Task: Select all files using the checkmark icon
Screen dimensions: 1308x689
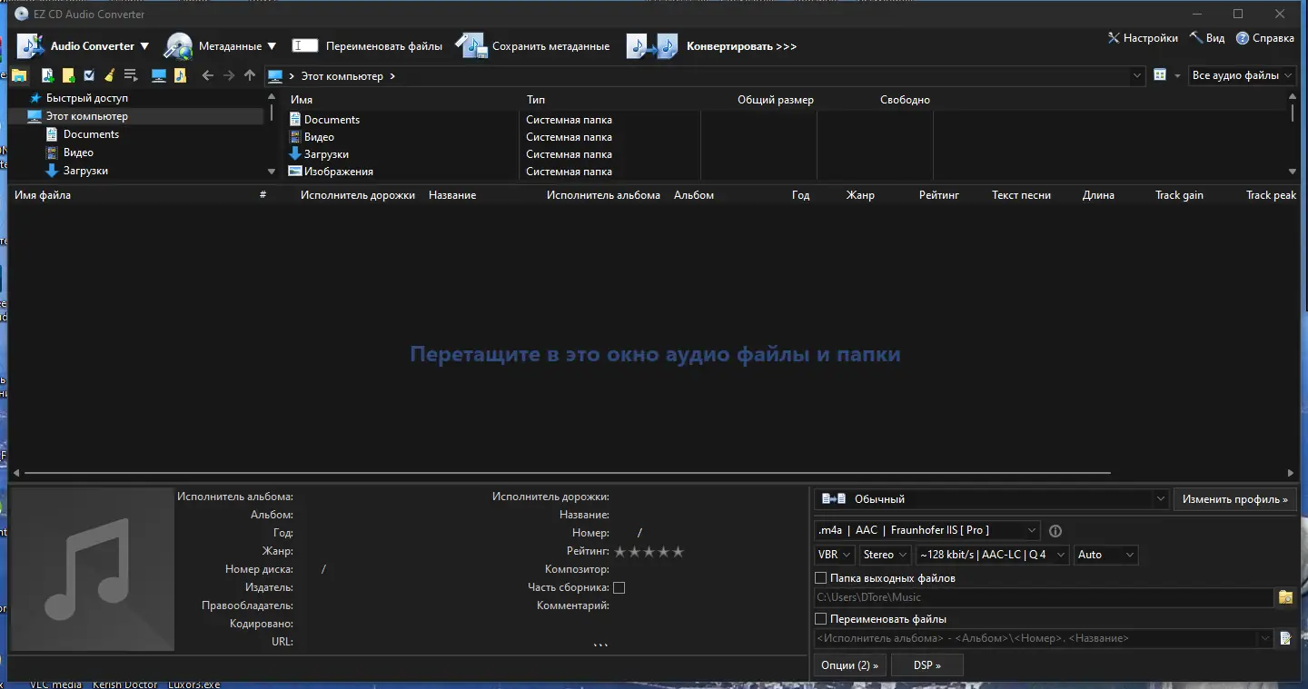Action: tap(88, 75)
